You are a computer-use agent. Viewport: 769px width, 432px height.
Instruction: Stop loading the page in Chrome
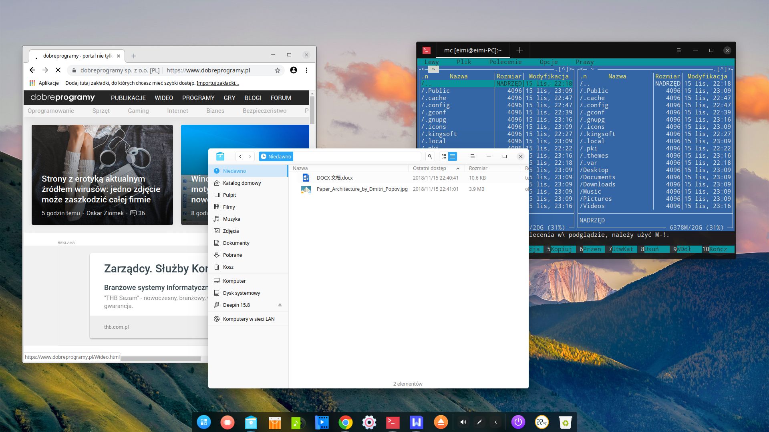coord(58,70)
